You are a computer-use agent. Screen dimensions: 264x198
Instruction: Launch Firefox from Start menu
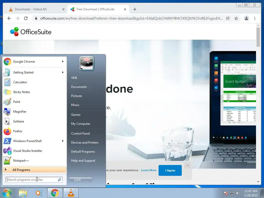(35, 131)
